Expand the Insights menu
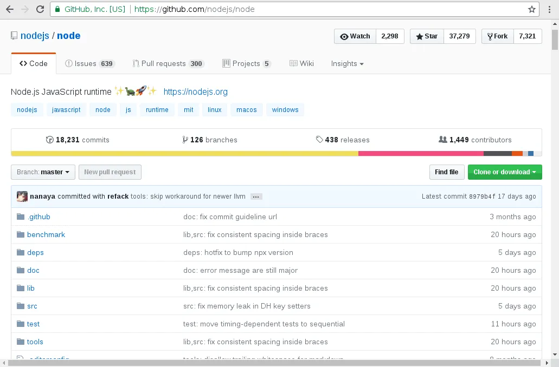The width and height of the screenshot is (559, 367). click(347, 63)
